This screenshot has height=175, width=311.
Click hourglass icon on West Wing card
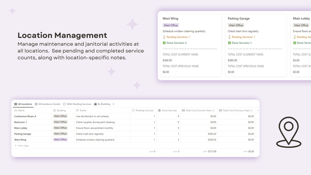tap(164, 37)
